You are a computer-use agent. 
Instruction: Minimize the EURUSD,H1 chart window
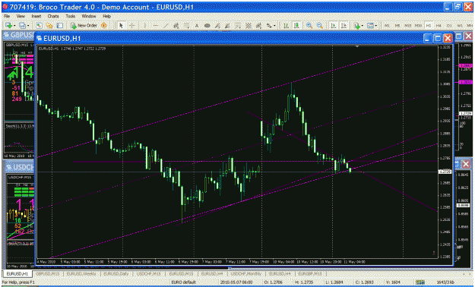point(428,38)
